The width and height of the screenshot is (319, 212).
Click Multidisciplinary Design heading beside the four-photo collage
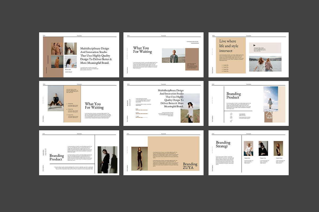tap(96, 56)
